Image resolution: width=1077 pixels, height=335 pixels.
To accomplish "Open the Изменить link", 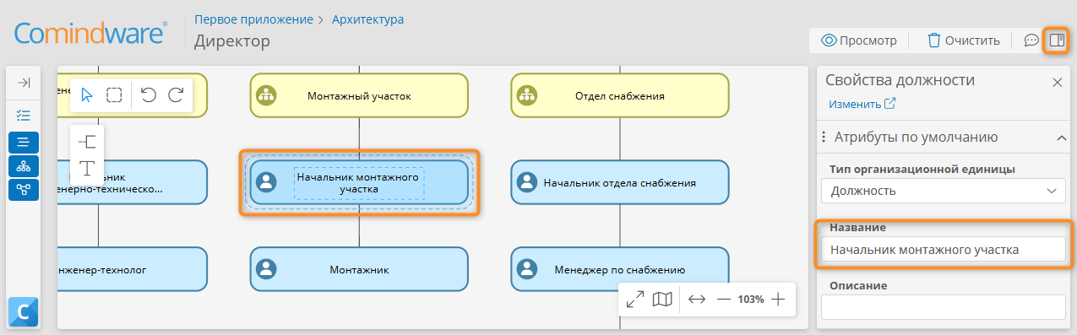I will [x=862, y=104].
